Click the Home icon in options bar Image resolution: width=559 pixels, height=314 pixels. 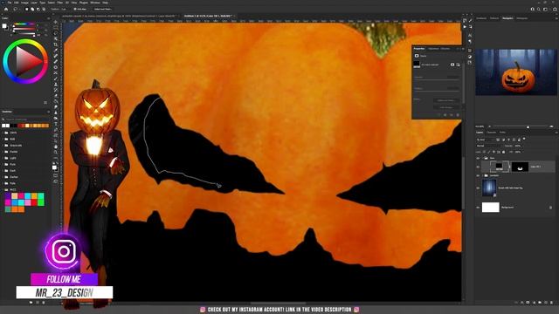[6, 10]
